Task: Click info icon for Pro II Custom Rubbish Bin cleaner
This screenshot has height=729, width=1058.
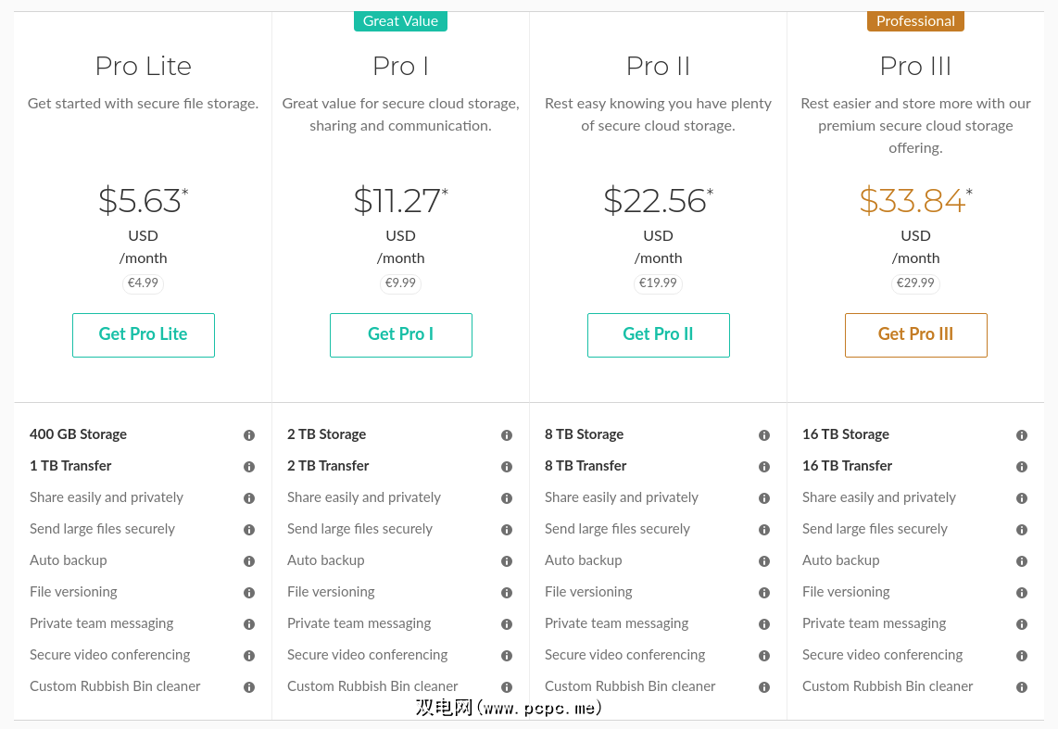Action: click(x=764, y=687)
